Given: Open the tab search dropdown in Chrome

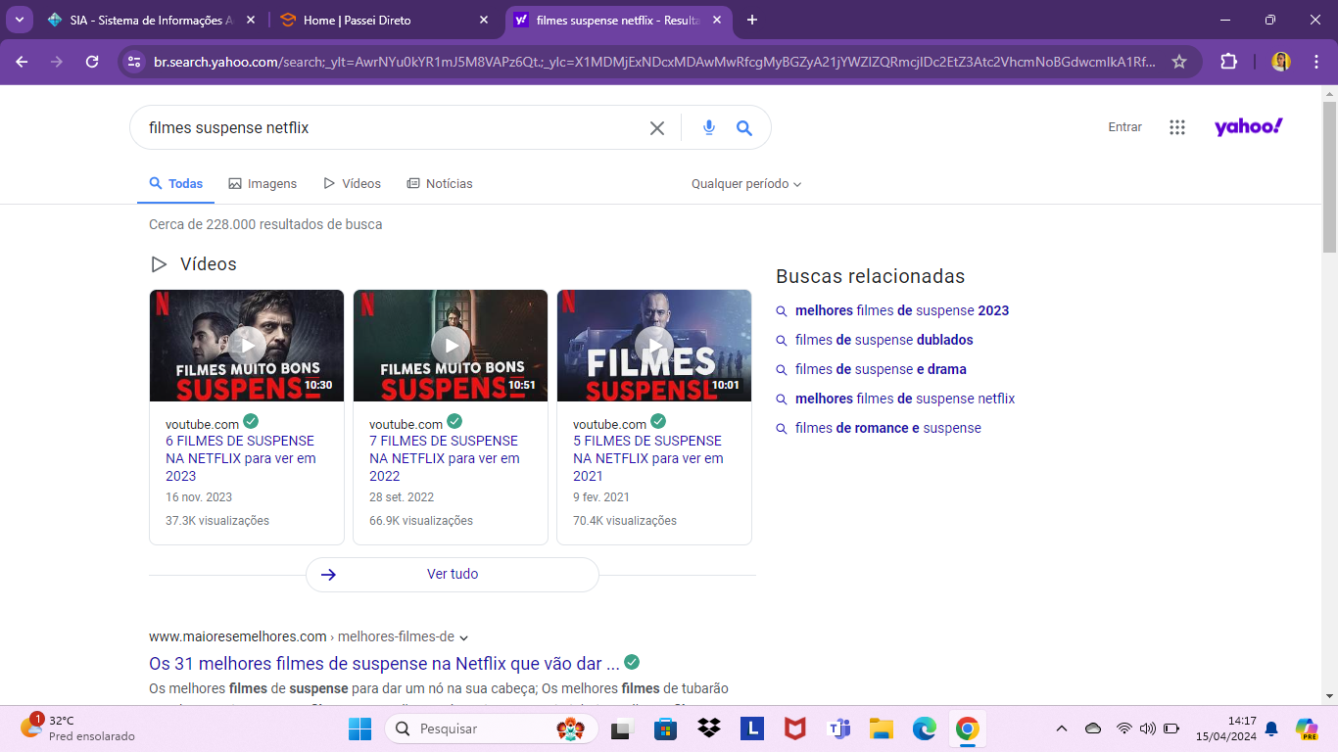Looking at the screenshot, I should point(19,20).
